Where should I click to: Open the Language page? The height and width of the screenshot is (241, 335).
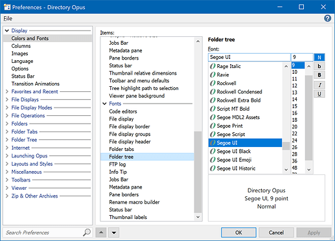22,61
